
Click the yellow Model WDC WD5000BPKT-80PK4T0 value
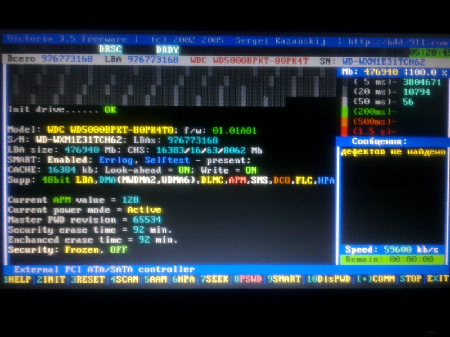110,130
